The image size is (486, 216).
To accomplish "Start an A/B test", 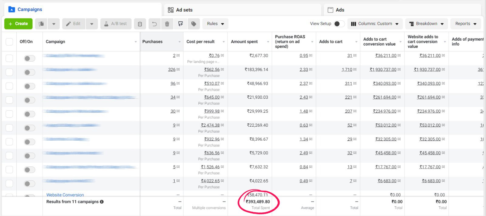I will tap(116, 24).
